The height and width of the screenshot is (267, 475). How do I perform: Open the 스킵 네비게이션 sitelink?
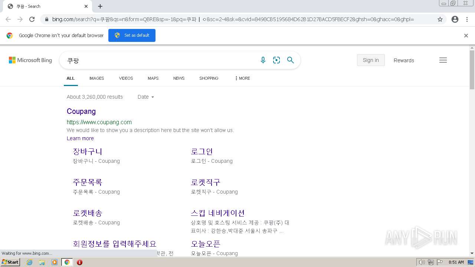click(217, 213)
